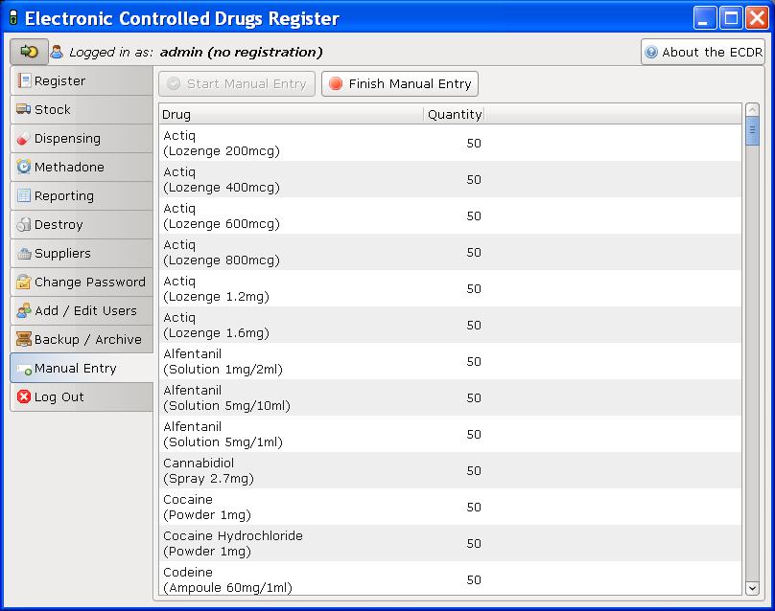Edit quantity of Codeine Ampoule 60mg/1ml
The image size is (775, 611).
pos(473,580)
